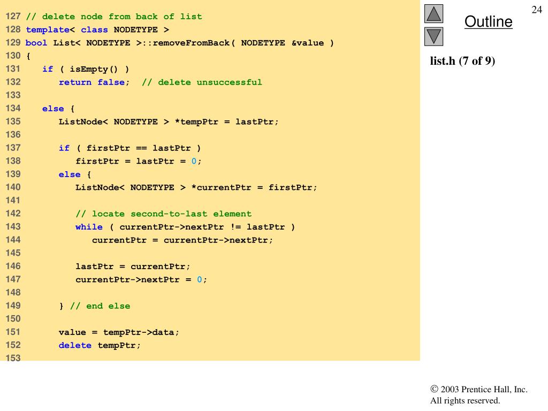This screenshot has height=411, width=548.
Task: Select 'value = tempPtr->data;' line
Action: [x=119, y=332]
